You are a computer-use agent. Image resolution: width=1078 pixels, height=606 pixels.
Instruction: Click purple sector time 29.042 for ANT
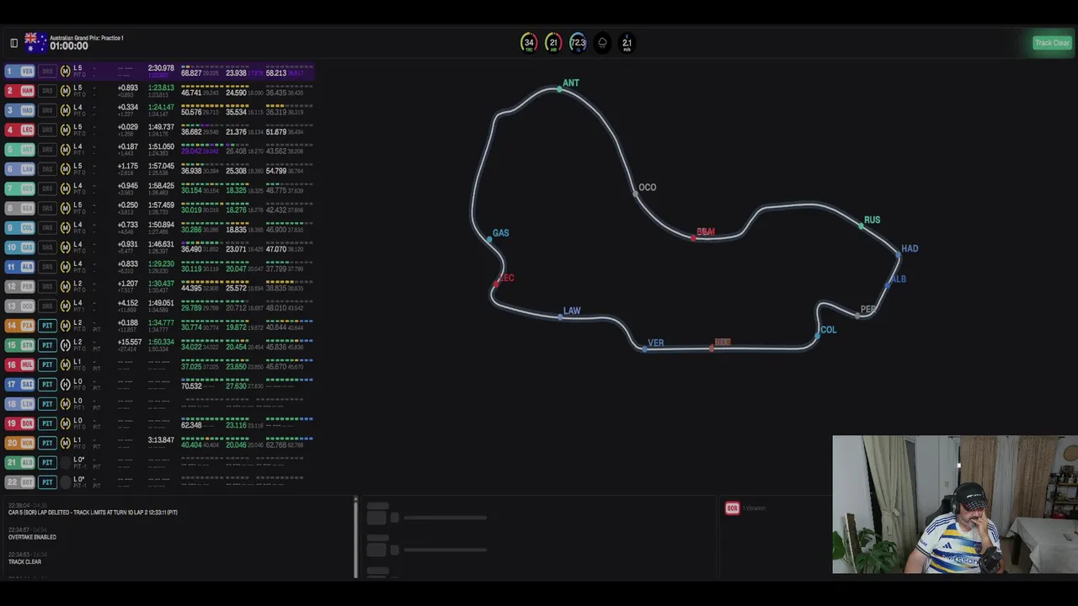pyautogui.click(x=191, y=151)
